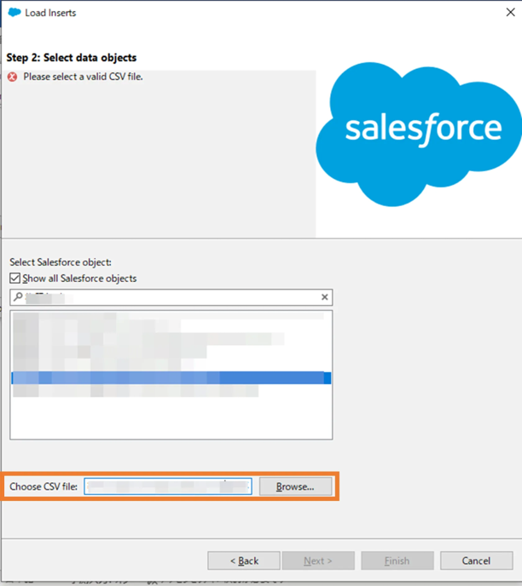
Task: Click the Salesforce object search field
Action: coord(171,297)
